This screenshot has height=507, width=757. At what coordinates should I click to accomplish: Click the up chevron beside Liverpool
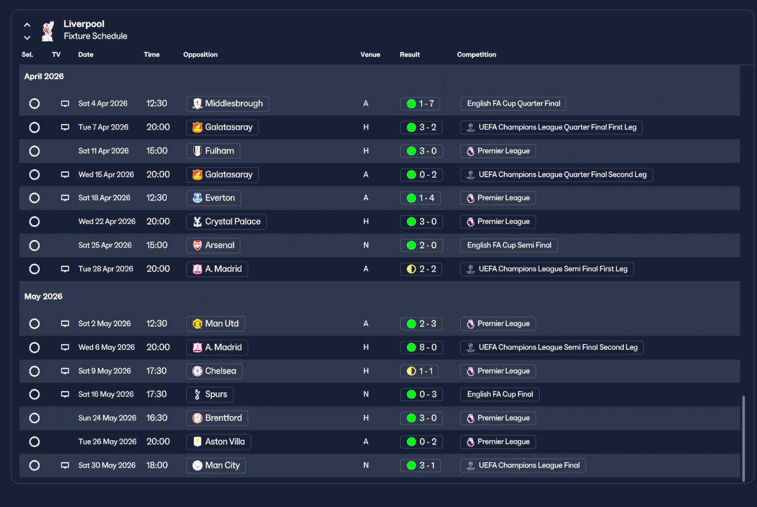click(x=27, y=25)
